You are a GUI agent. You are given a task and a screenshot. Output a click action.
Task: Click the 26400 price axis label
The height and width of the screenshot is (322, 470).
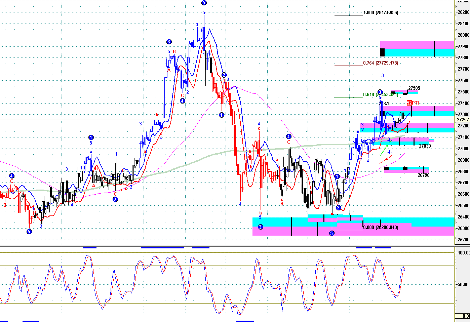(x=464, y=217)
